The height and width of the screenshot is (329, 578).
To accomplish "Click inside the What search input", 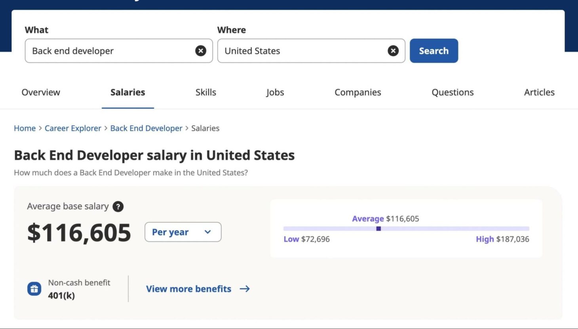I will tap(111, 51).
